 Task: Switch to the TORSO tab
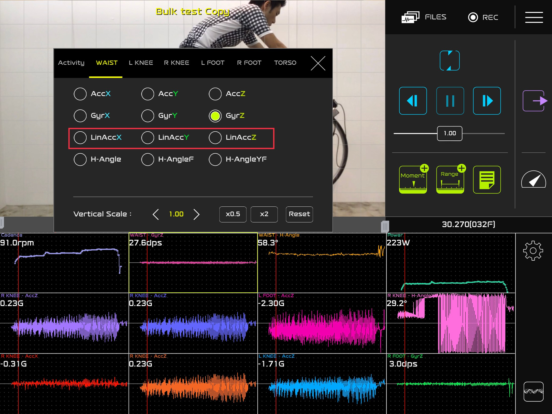285,63
